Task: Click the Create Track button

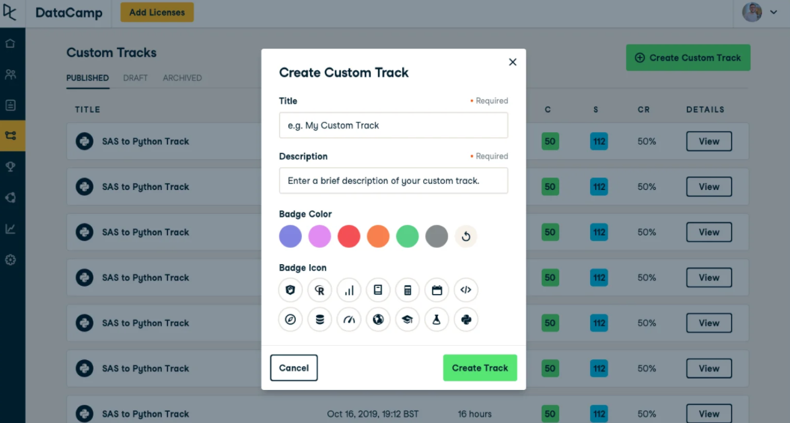Action: [480, 368]
